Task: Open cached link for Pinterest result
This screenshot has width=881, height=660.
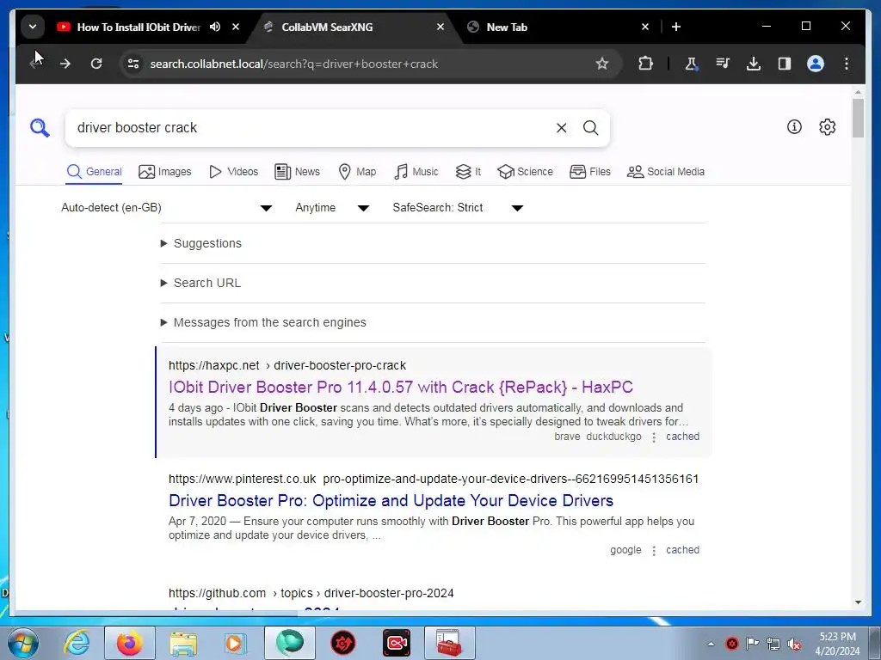Action: tap(682, 550)
